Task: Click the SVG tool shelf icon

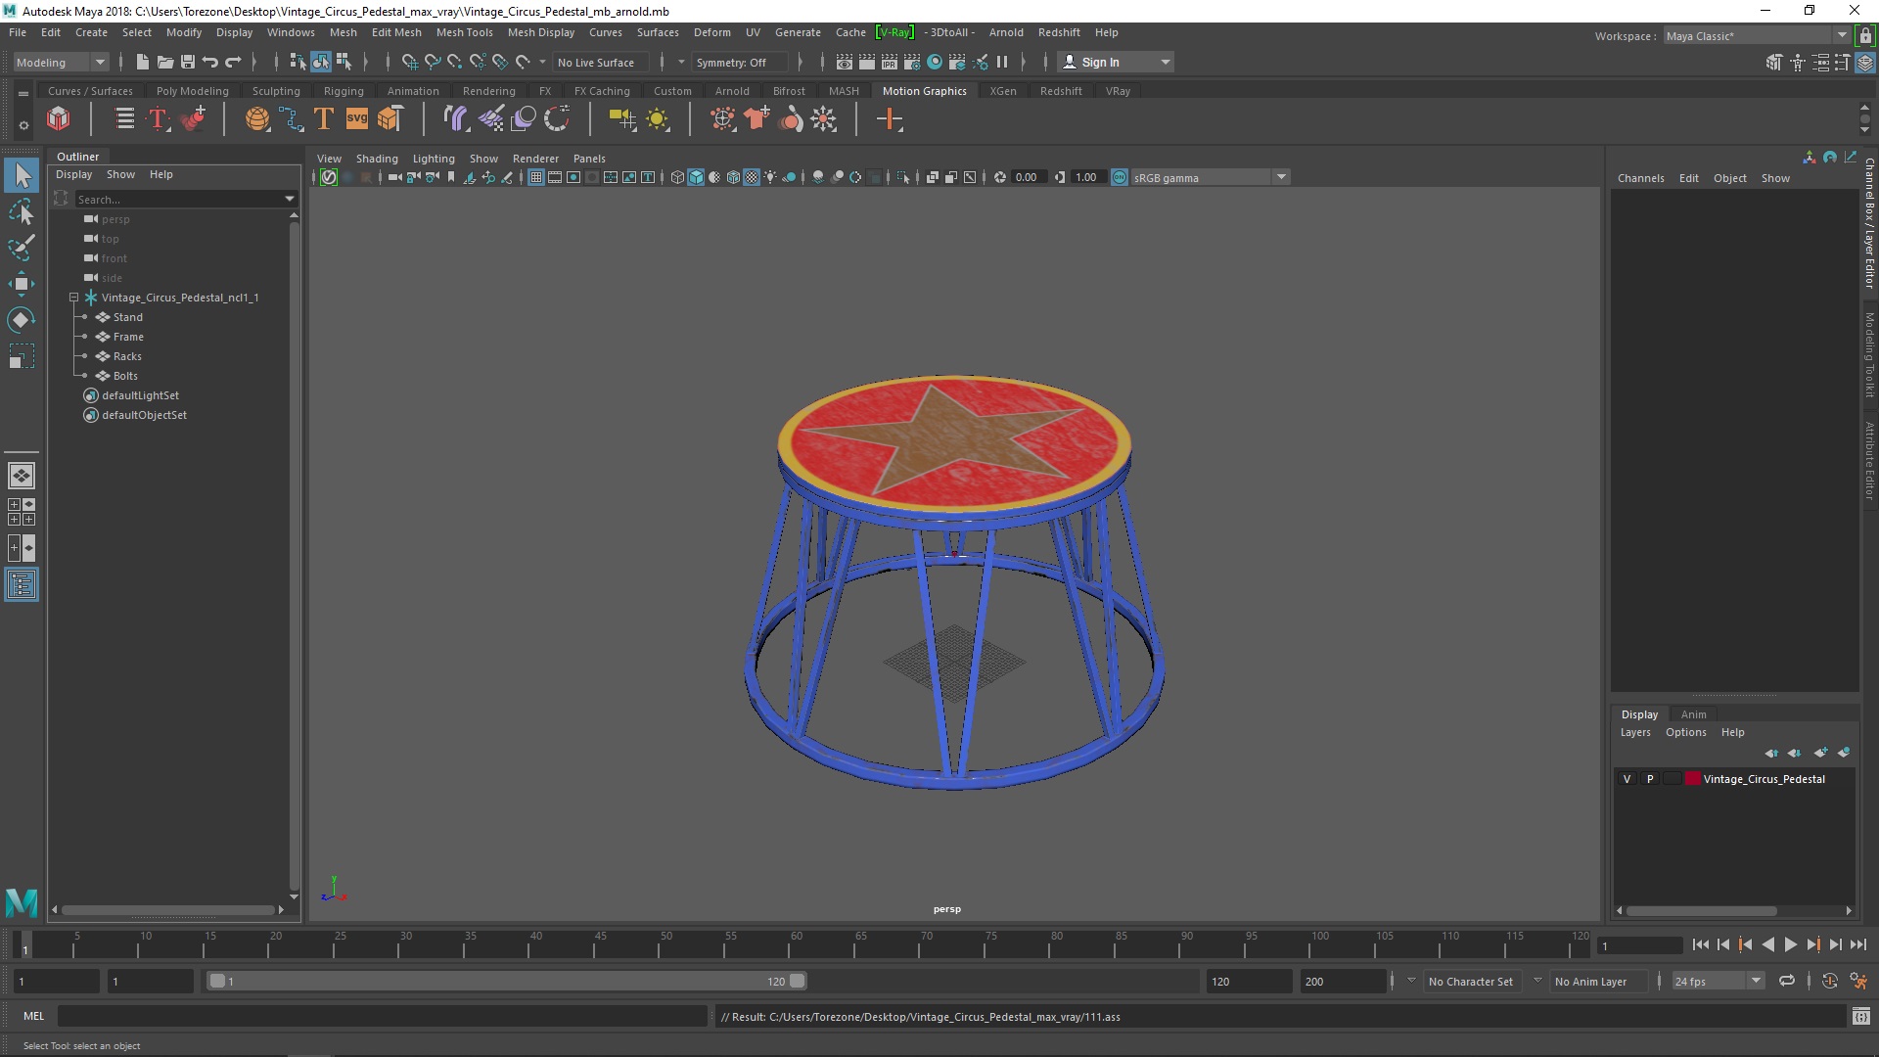Action: click(356, 119)
